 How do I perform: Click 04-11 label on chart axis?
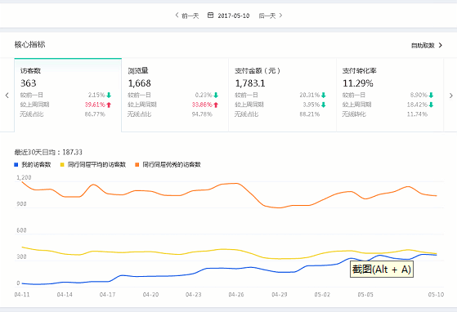22,295
